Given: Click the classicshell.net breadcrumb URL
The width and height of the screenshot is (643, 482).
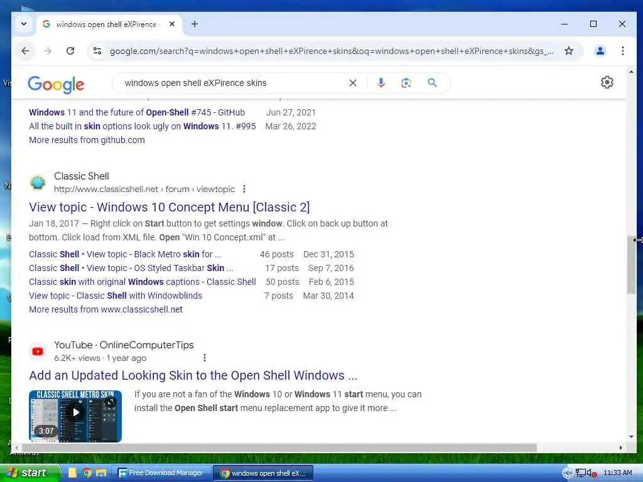Looking at the screenshot, I should coord(144,189).
